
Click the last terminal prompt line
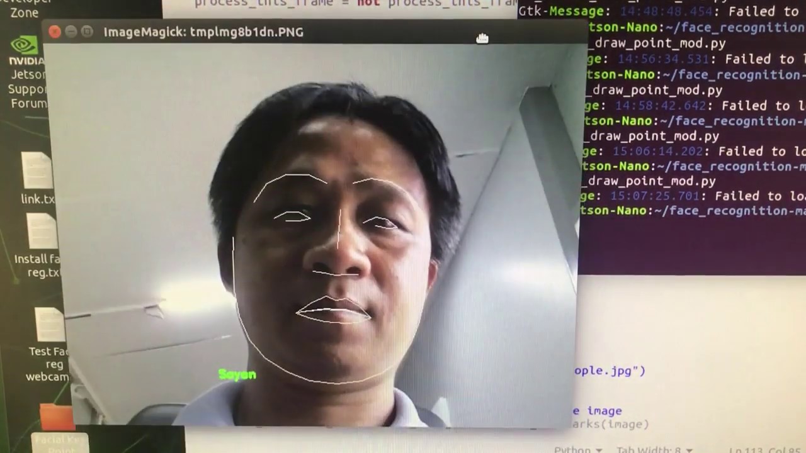click(x=692, y=211)
